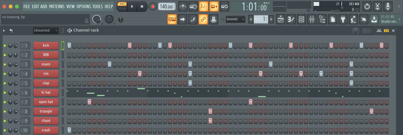
Task: Mute the snare channel green LED
Action: tap(5, 64)
